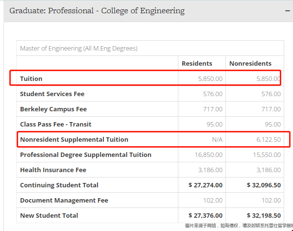Screen dimensions: 293x231
Task: Click the Student Services Fee label
Action: point(52,94)
